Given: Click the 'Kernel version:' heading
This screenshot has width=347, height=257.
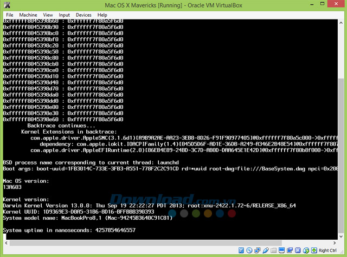Looking at the screenshot, I should pos(26,199).
